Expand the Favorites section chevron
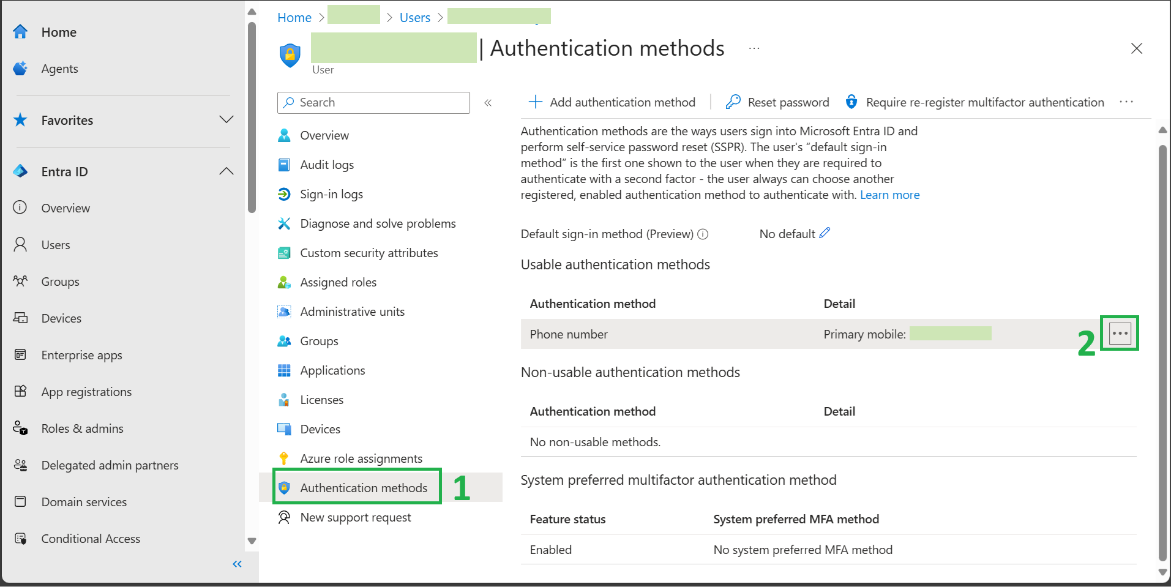Image resolution: width=1171 pixels, height=587 pixels. (x=226, y=119)
